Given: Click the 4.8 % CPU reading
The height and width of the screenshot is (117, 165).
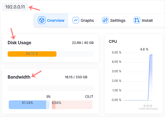Looking at the screenshot, I should [x=144, y=49].
